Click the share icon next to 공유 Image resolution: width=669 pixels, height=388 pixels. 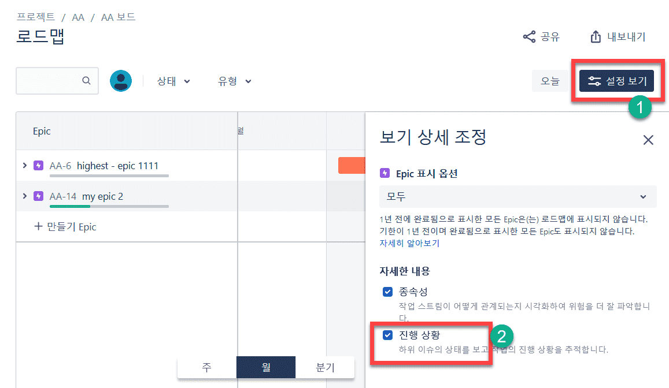pos(529,37)
